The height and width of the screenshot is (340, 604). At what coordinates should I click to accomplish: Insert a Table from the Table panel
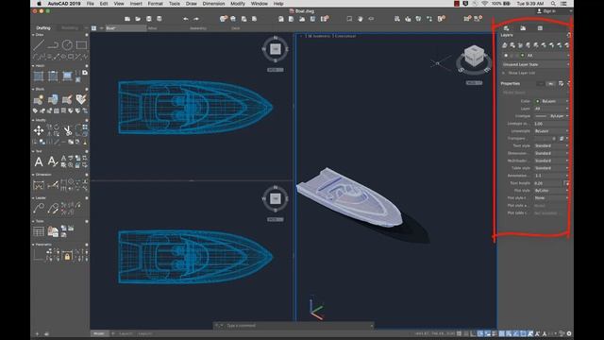(39, 231)
